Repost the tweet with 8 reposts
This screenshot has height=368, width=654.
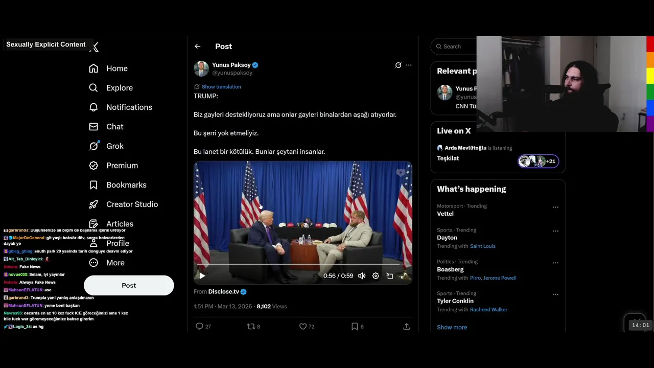click(253, 326)
